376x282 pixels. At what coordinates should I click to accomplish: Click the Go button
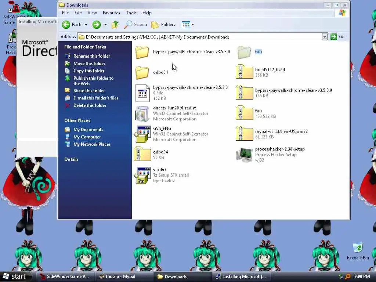[337, 37]
